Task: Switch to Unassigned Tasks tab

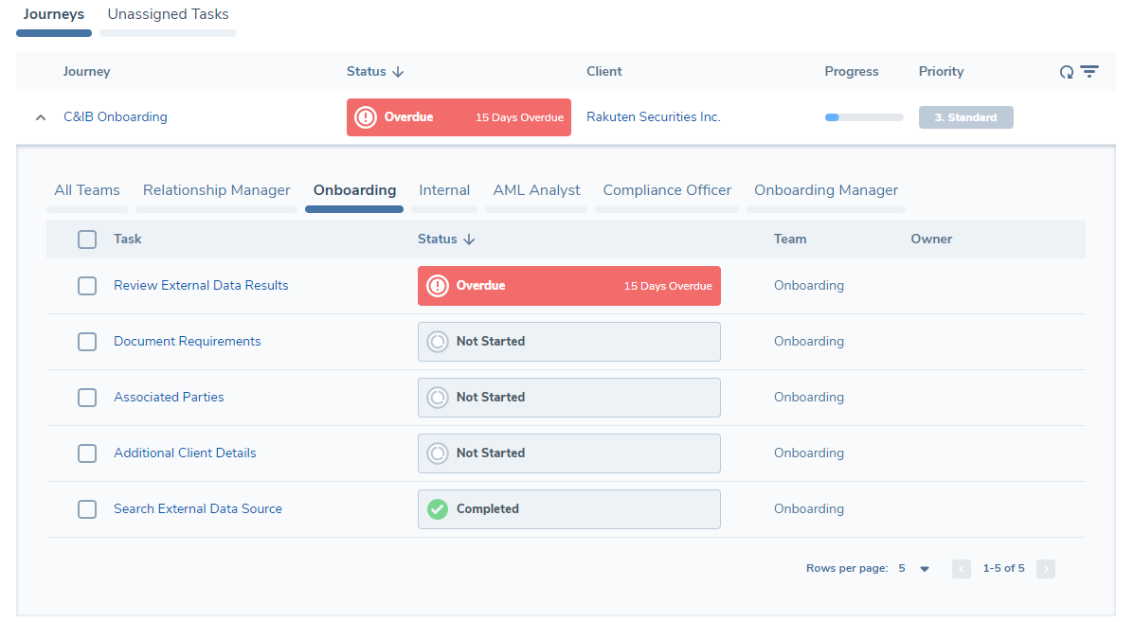Action: (168, 15)
